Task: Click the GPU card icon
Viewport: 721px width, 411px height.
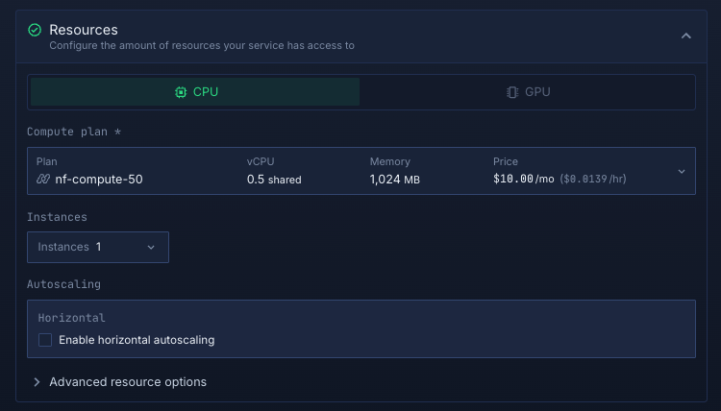Action: click(x=512, y=92)
